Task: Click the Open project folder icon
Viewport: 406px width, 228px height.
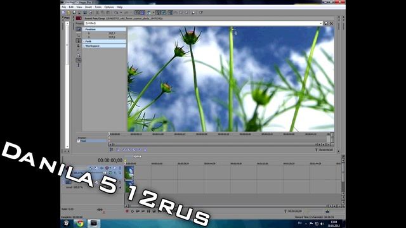Action: point(69,13)
